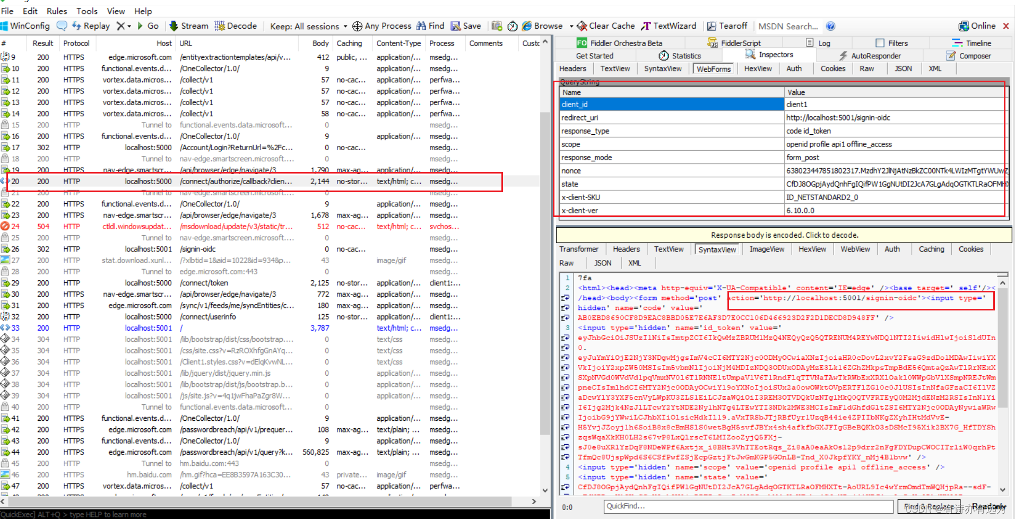Toggle Decode option in toolbar
Screen dimensions: 1015x519
tap(236, 25)
